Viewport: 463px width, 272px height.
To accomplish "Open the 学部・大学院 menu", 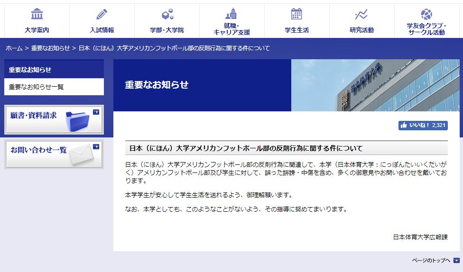I will (x=167, y=21).
